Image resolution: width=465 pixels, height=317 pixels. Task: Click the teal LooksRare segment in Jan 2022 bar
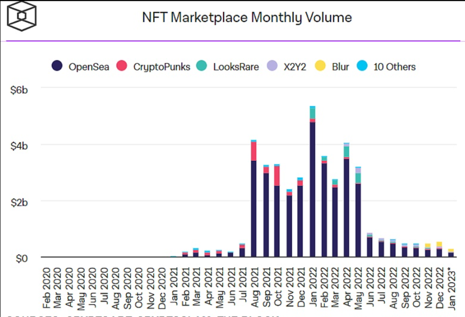click(x=312, y=113)
